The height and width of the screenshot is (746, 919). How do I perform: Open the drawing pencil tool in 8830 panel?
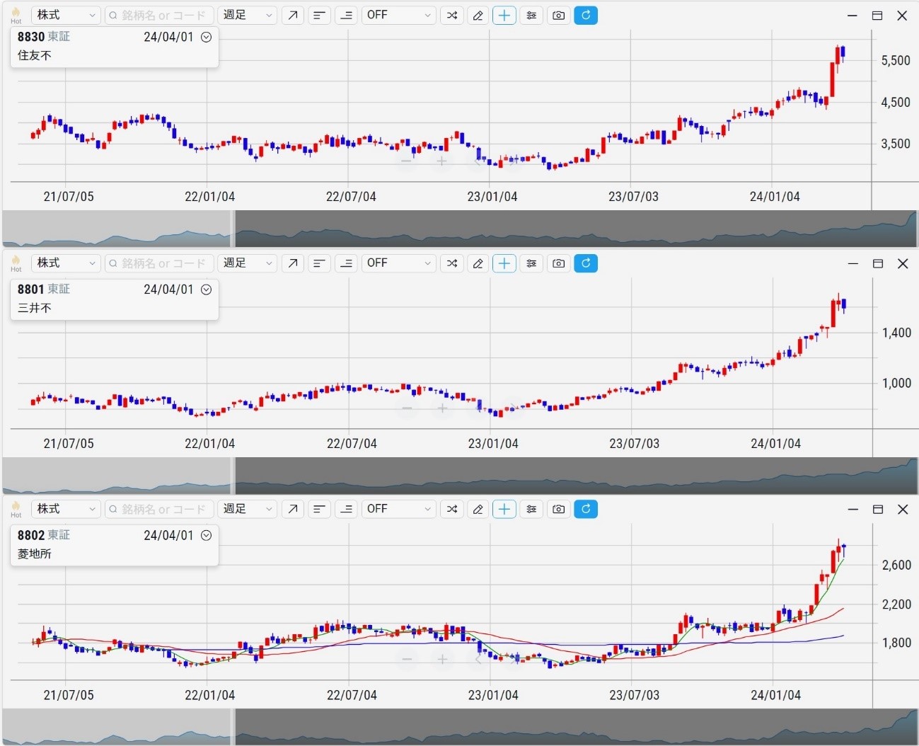478,16
